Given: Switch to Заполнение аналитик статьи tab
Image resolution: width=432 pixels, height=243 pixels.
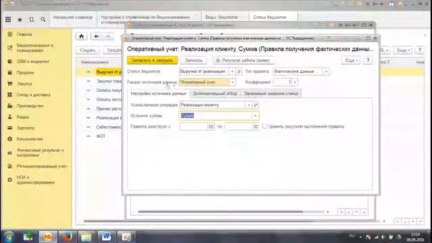Looking at the screenshot, I should [x=271, y=94].
